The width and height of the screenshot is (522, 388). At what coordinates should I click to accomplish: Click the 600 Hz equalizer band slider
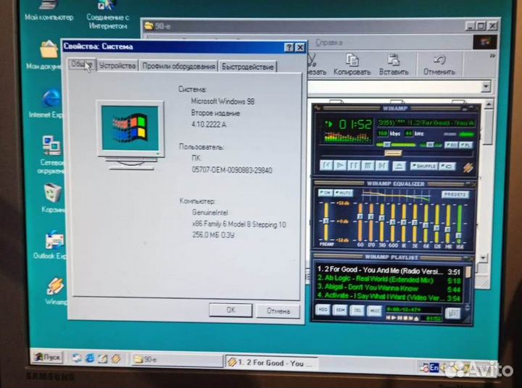pyautogui.click(x=393, y=222)
